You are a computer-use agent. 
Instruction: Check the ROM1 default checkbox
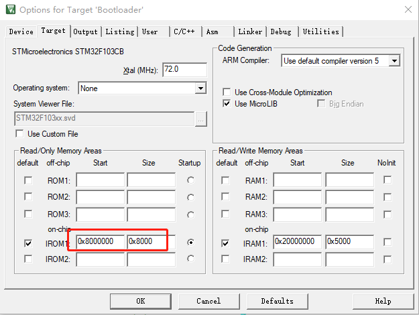pyautogui.click(x=28, y=180)
